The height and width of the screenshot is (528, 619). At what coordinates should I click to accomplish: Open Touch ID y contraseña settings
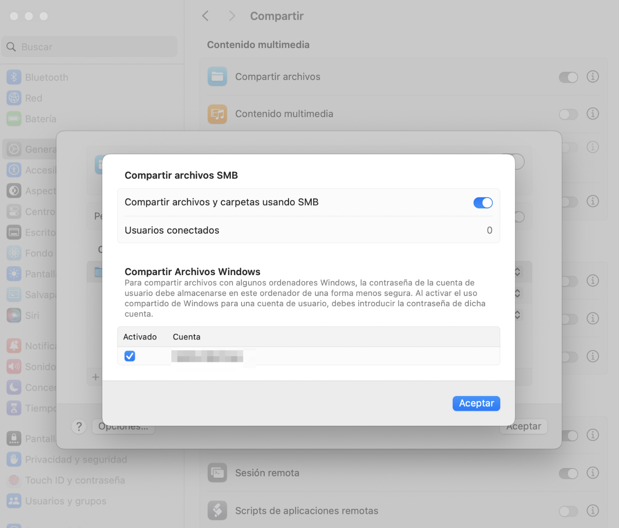pos(75,480)
